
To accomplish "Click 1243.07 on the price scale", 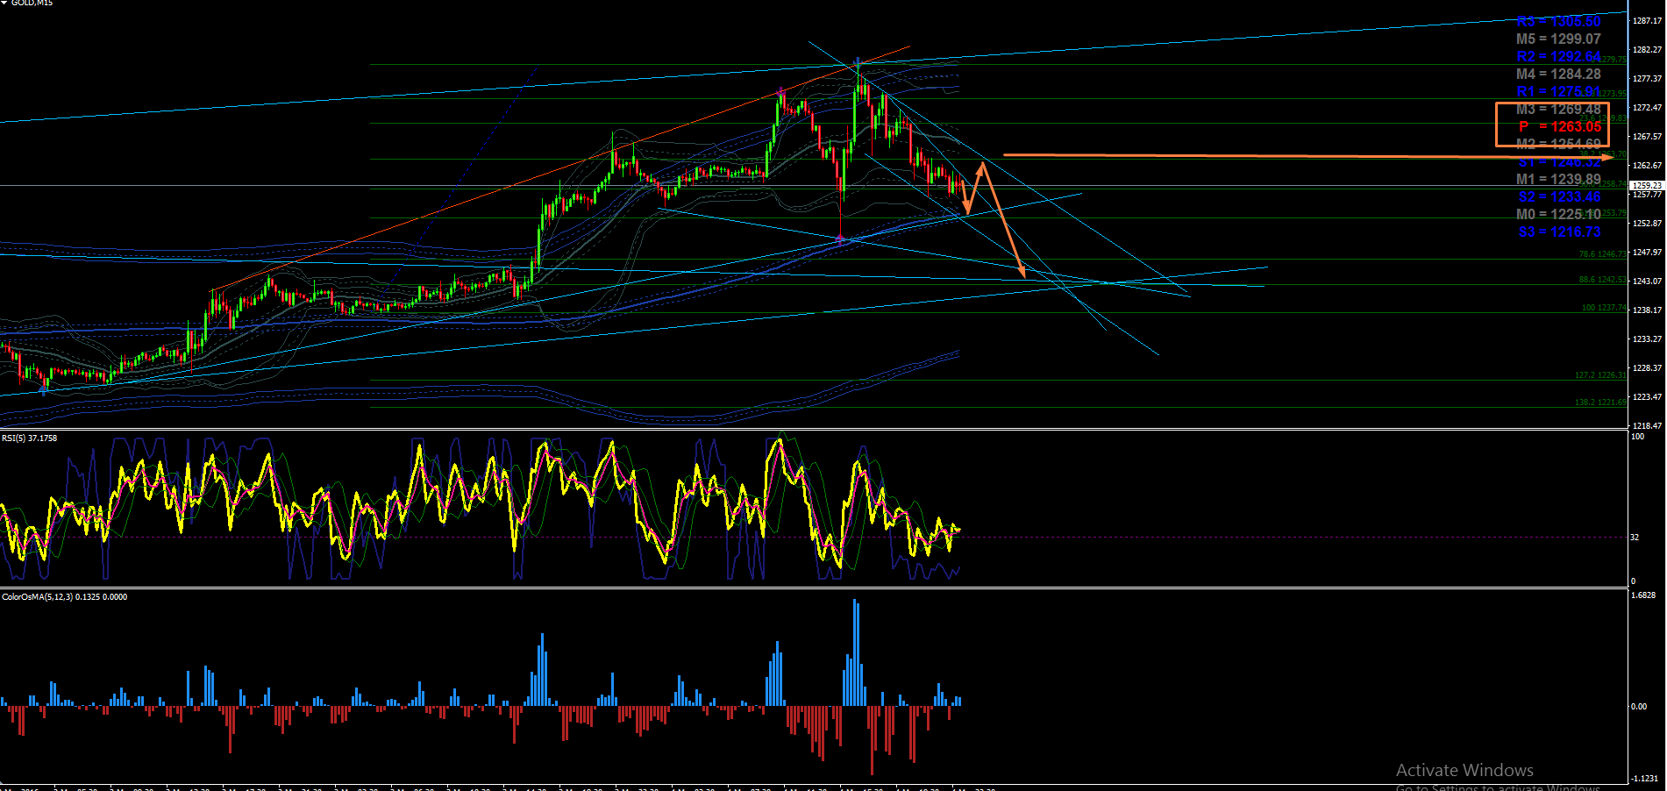I will point(1648,281).
